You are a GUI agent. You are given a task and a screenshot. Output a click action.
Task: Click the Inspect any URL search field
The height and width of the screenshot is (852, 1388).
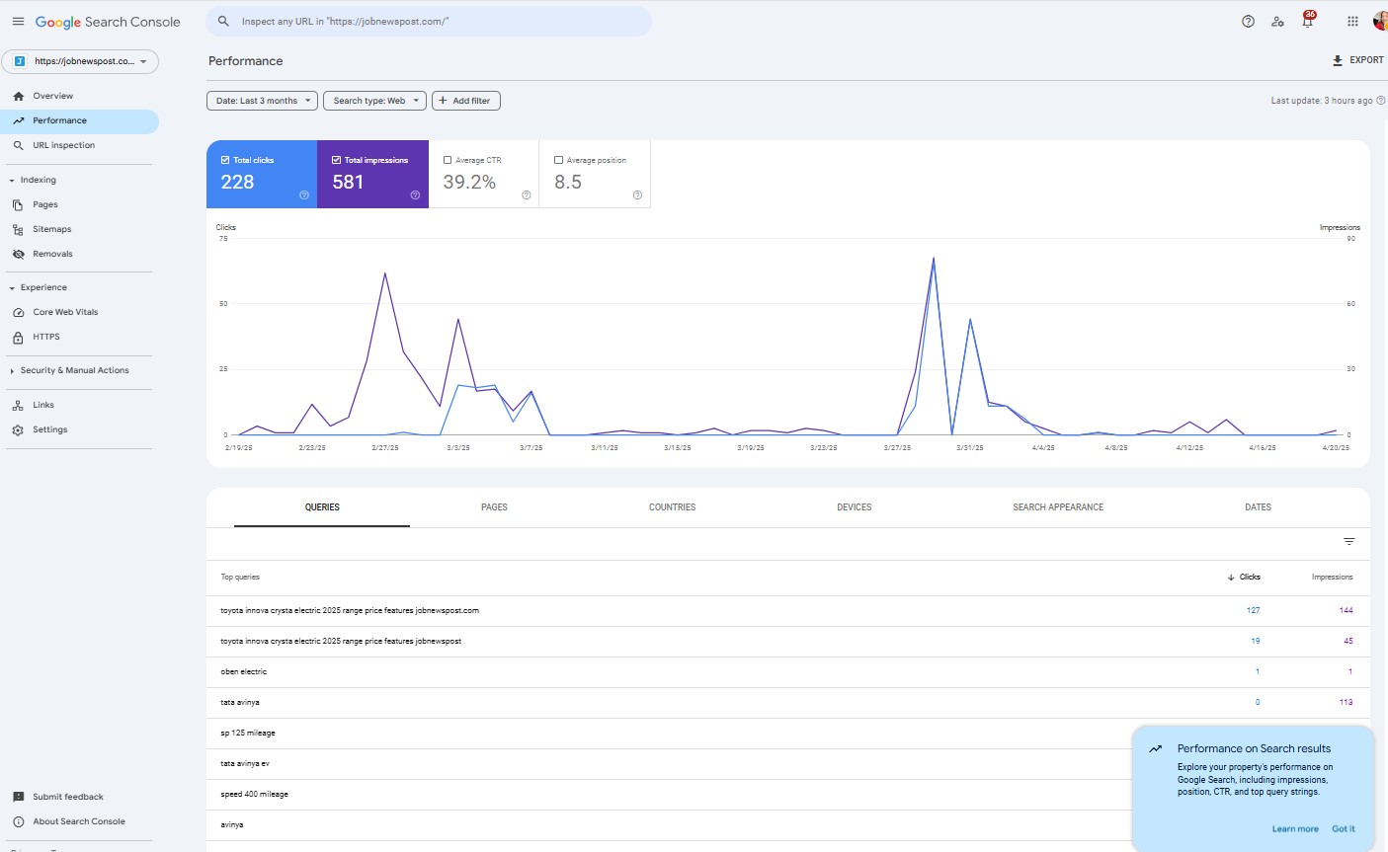point(429,21)
